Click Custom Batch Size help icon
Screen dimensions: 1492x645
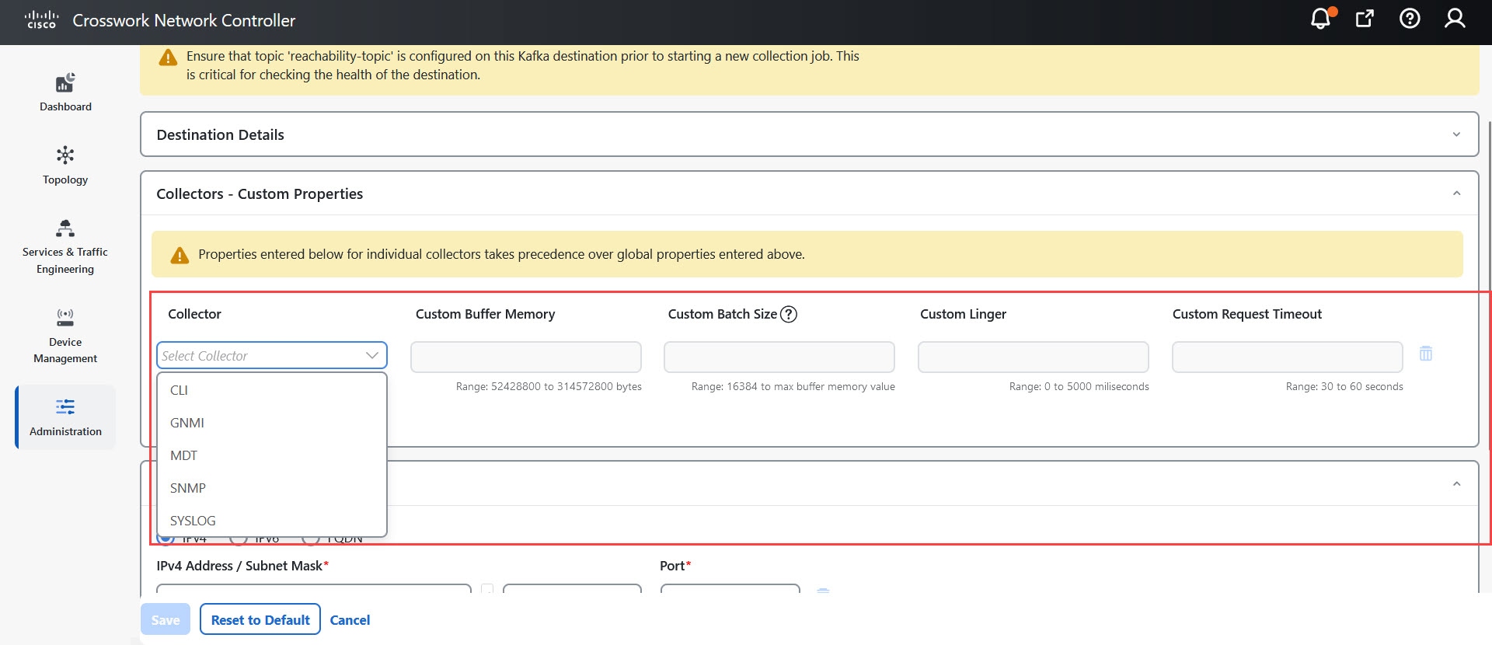point(789,314)
